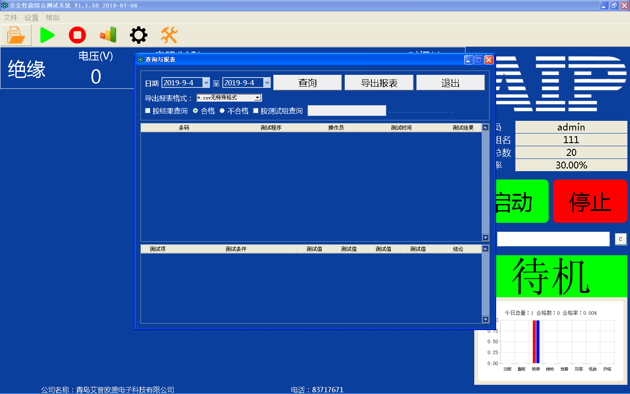Click lower details list scroll-up arrow
Viewport: 630px width, 394px height.
(x=485, y=249)
